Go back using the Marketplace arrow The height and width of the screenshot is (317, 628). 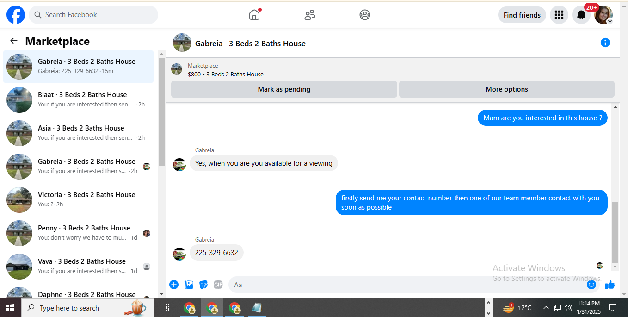click(14, 41)
